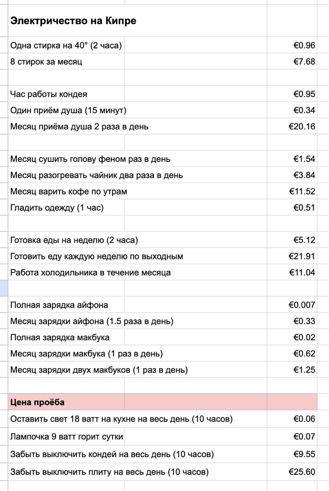Select the "Готовка еды на неделю (2 часа)" cell
Screen dimensions: 329x491
[74, 240]
